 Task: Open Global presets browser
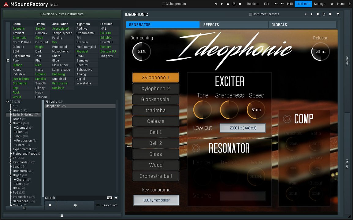click(174, 4)
